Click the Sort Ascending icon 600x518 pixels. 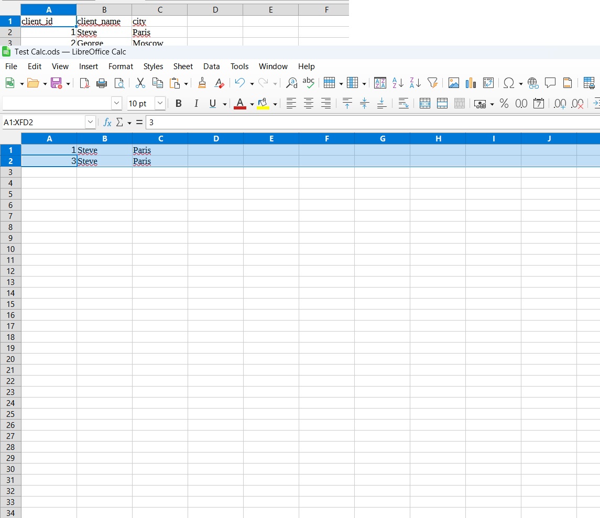pos(398,83)
